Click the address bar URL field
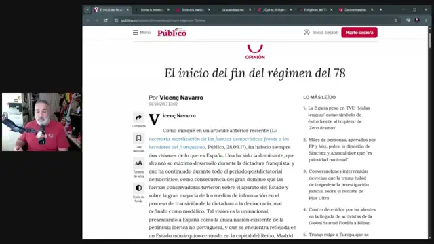Image resolution: width=434 pixels, height=244 pixels. click(255, 20)
